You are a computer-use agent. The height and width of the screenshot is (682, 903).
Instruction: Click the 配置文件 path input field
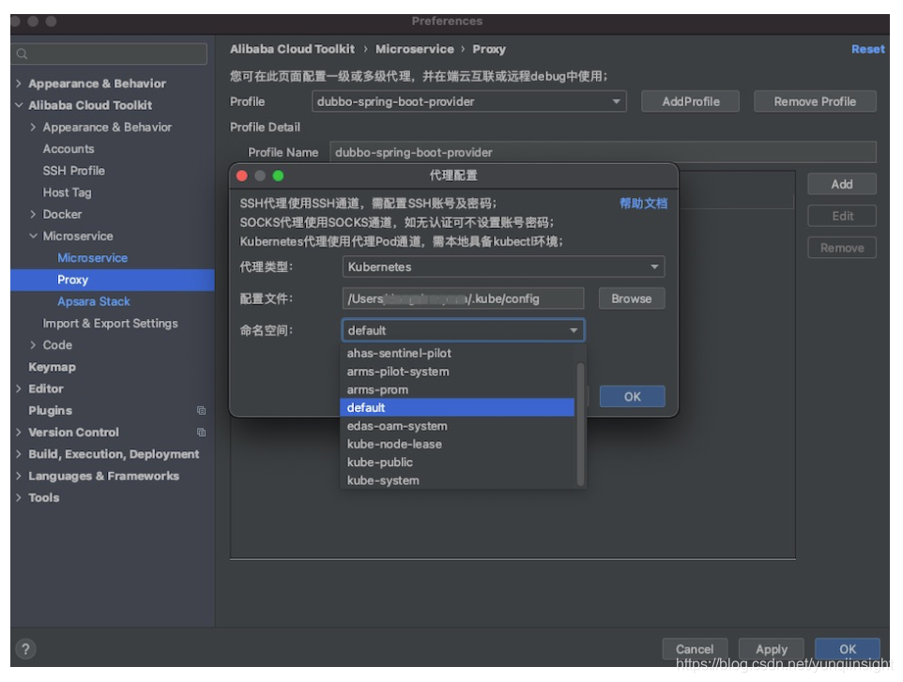(463, 298)
